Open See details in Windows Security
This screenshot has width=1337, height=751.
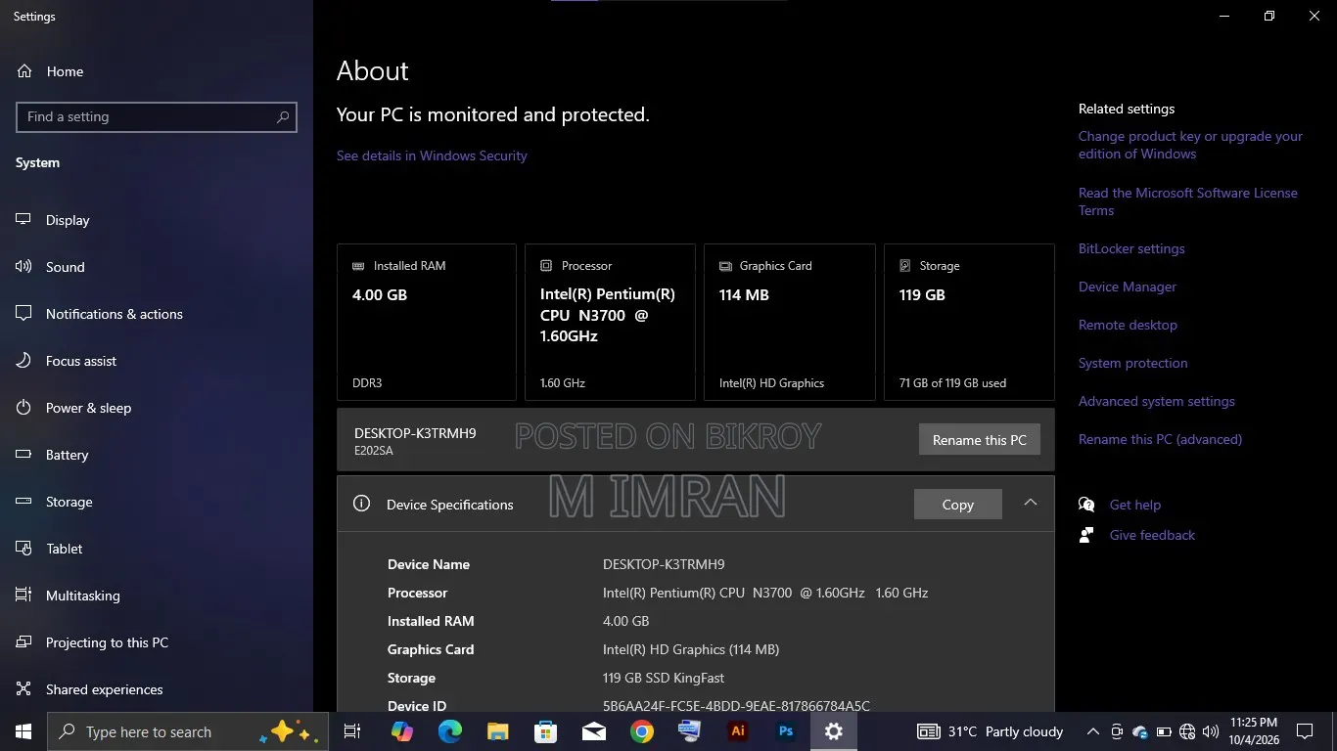(x=432, y=155)
